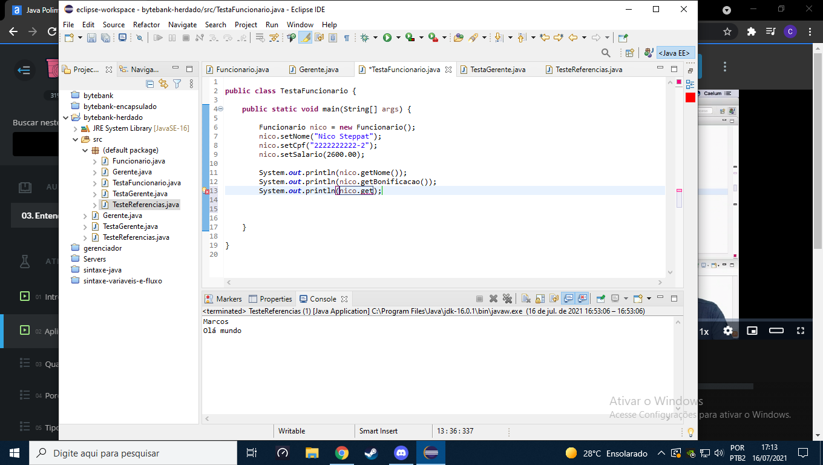Switch to the Gerente.java editor tab

tap(318, 70)
